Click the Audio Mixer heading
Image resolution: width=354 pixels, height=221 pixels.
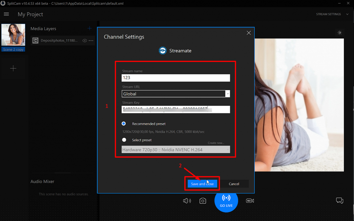[42, 182]
